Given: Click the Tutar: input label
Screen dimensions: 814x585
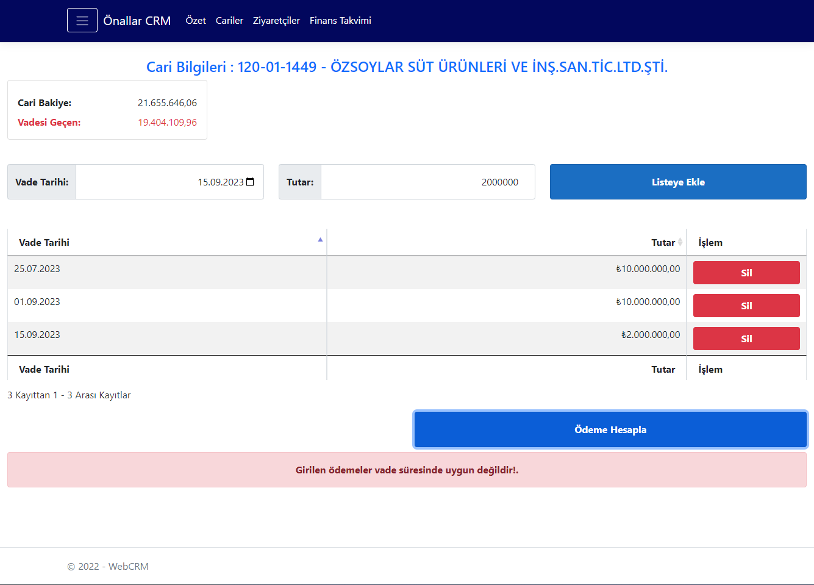Looking at the screenshot, I should (300, 182).
